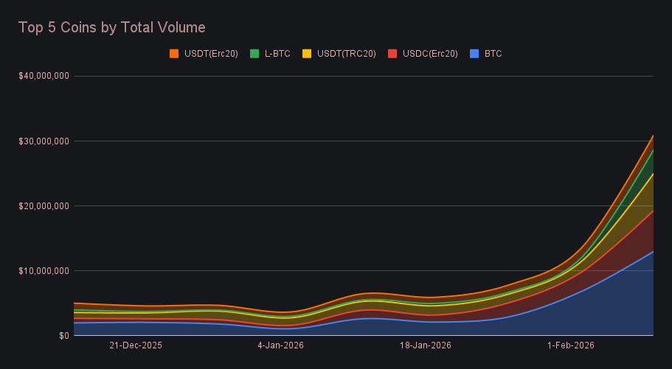Click the 18-Jan-2026 x-axis date label
Screen dimensions: 672x369
point(426,345)
